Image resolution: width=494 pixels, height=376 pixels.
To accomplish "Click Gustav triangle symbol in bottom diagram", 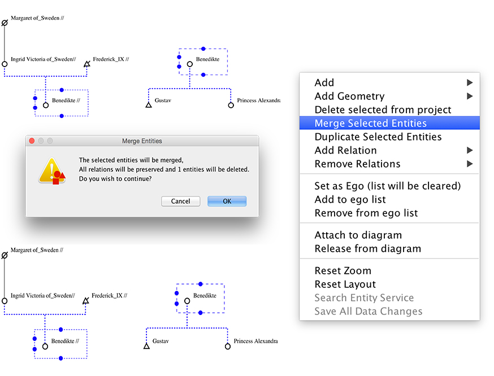I will (146, 347).
